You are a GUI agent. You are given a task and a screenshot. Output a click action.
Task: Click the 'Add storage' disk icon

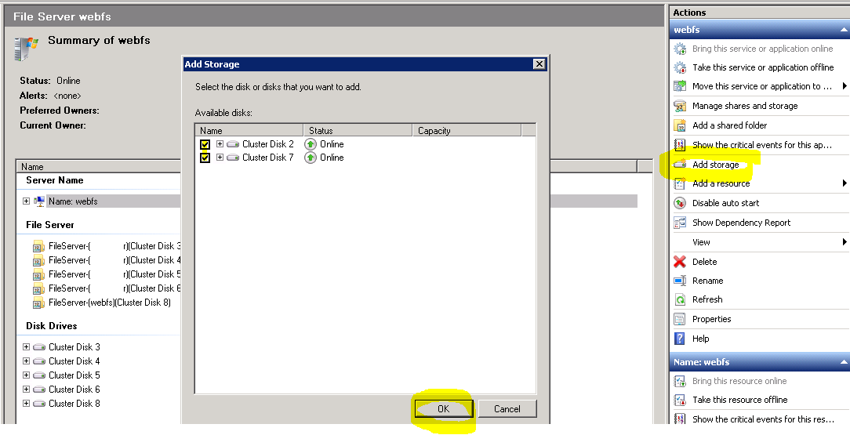[680, 164]
